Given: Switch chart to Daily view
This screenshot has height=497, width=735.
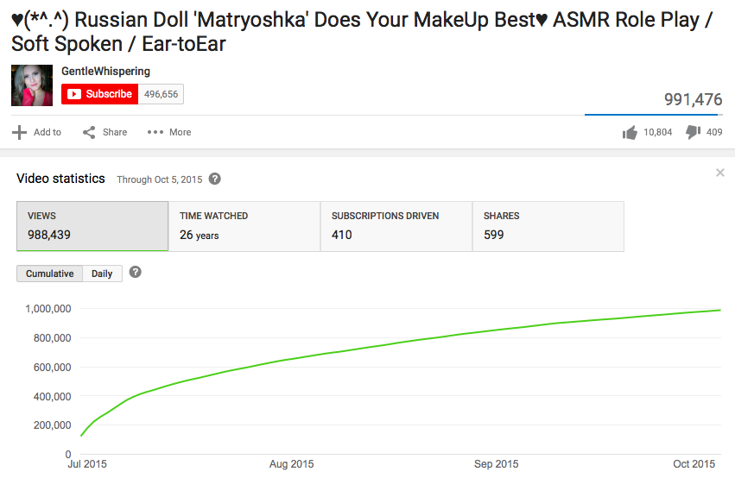Looking at the screenshot, I should 102,274.
